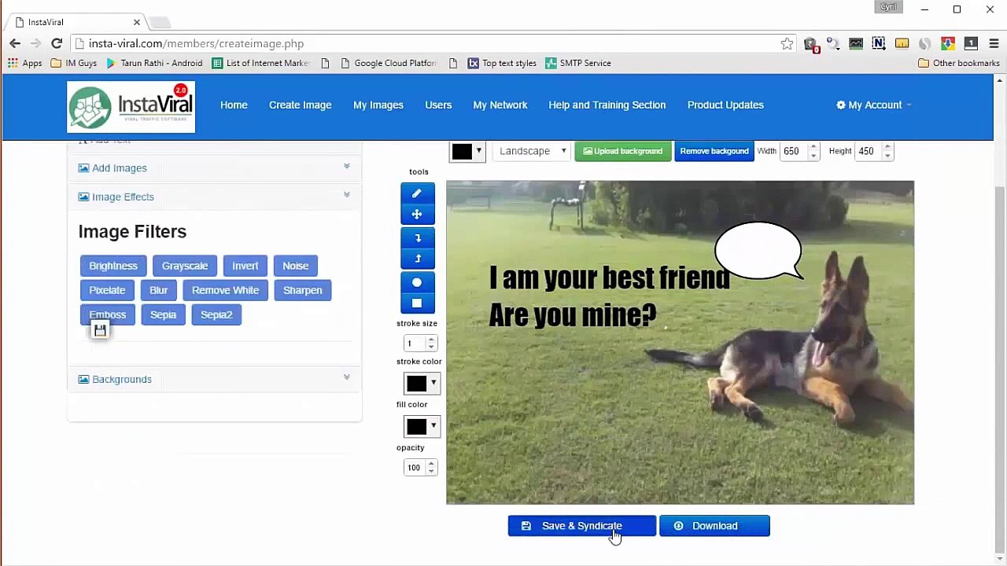1007x566 pixels.
Task: Select the square shape tool
Action: (417, 303)
